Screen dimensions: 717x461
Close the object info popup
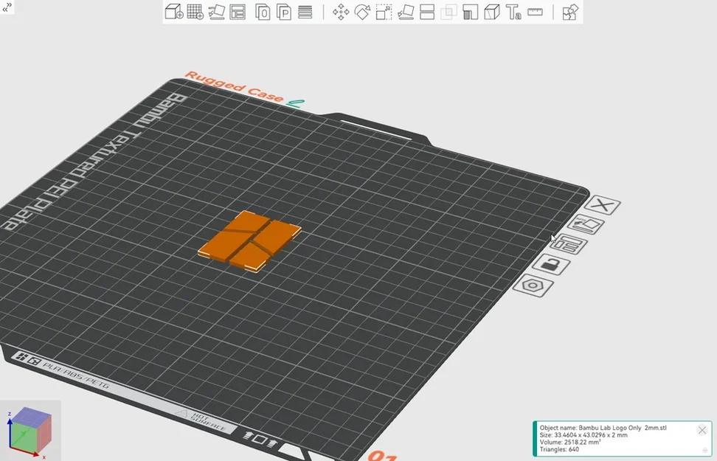[x=702, y=430]
